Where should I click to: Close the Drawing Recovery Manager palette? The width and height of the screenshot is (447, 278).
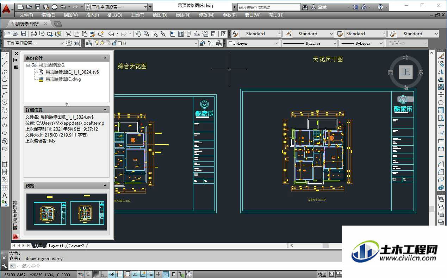[16, 53]
